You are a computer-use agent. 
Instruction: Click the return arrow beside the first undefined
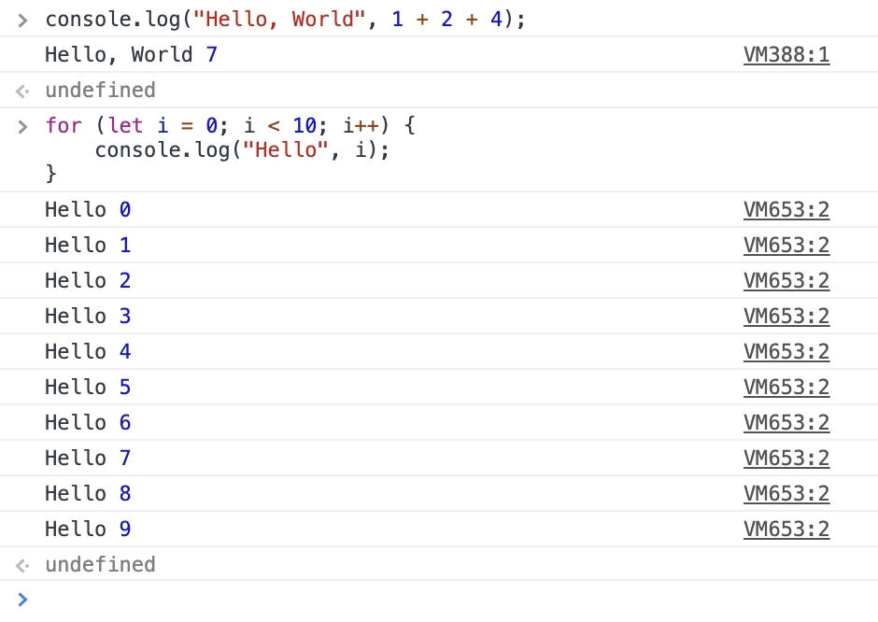tap(22, 92)
